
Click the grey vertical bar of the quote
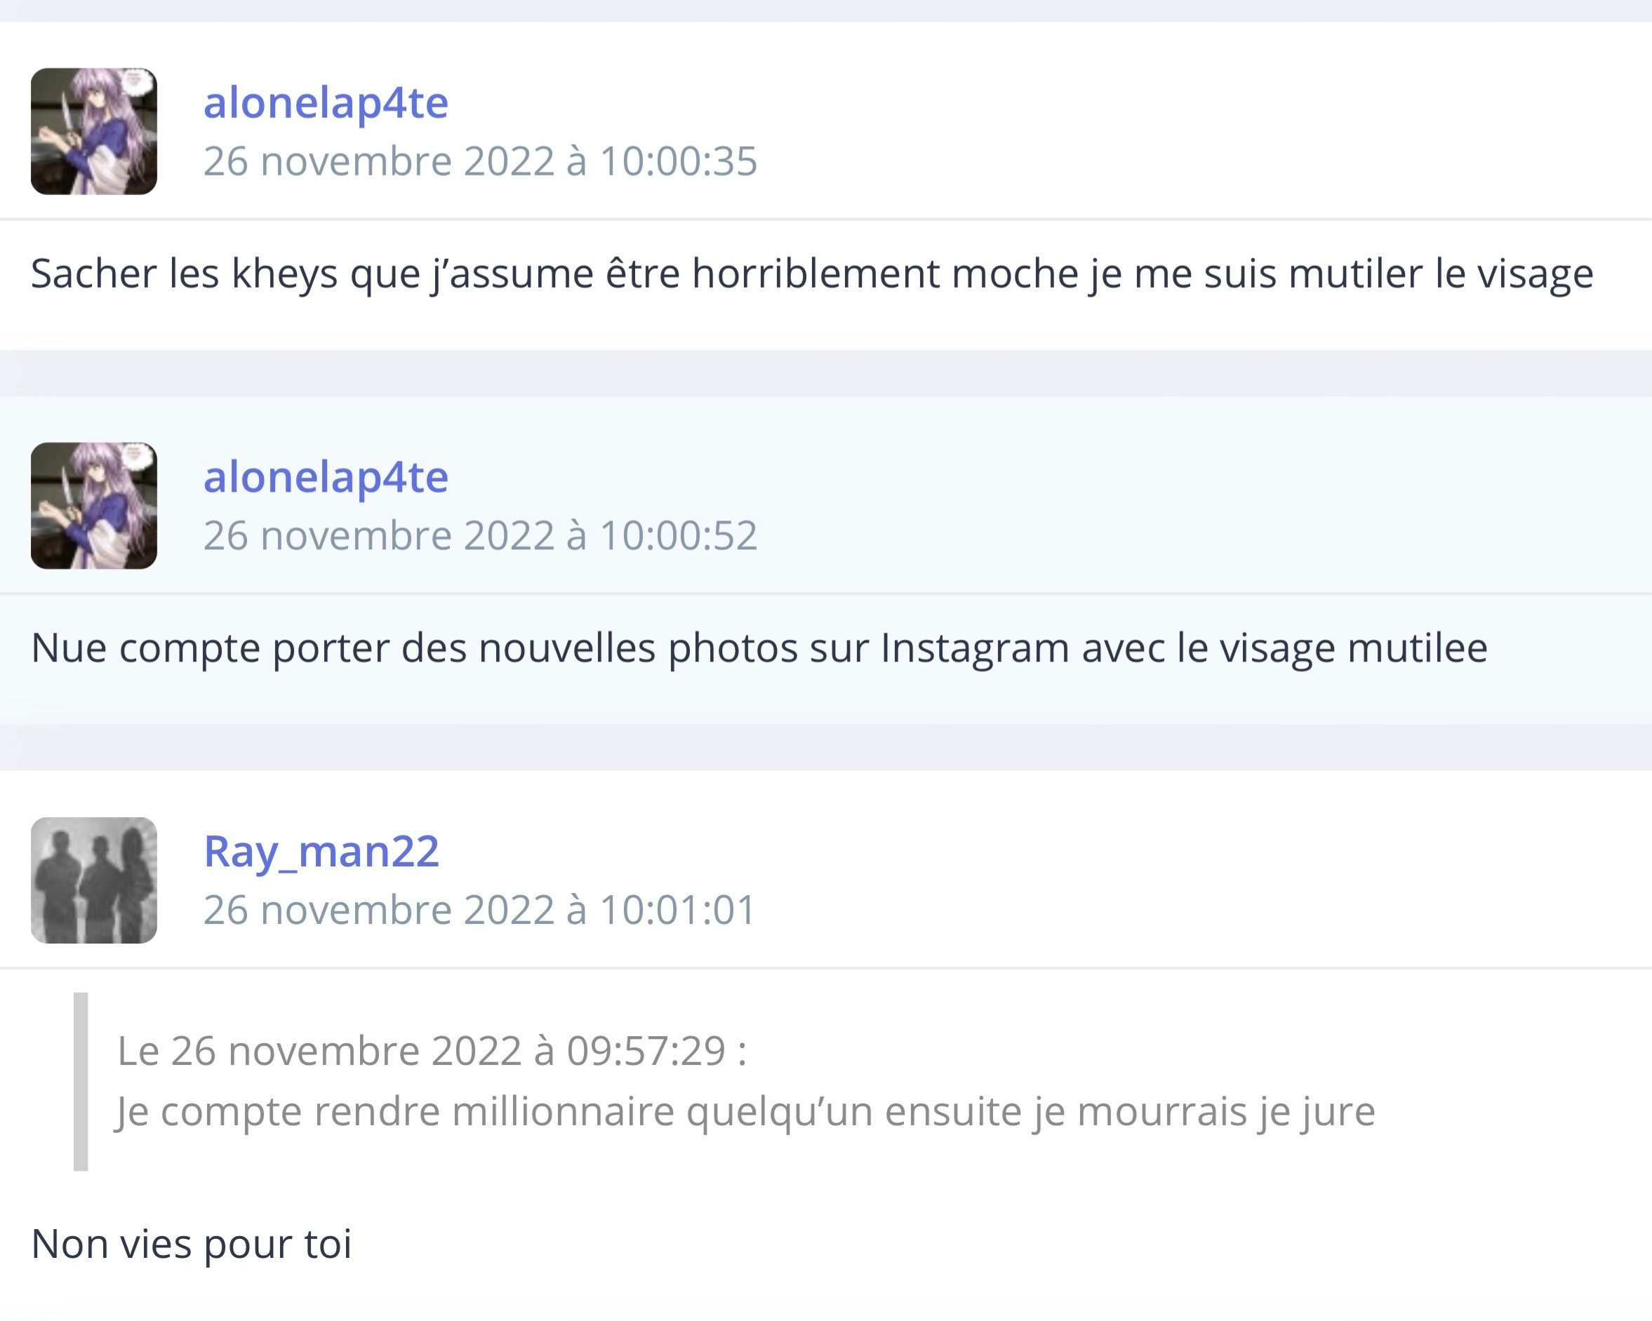click(81, 1081)
